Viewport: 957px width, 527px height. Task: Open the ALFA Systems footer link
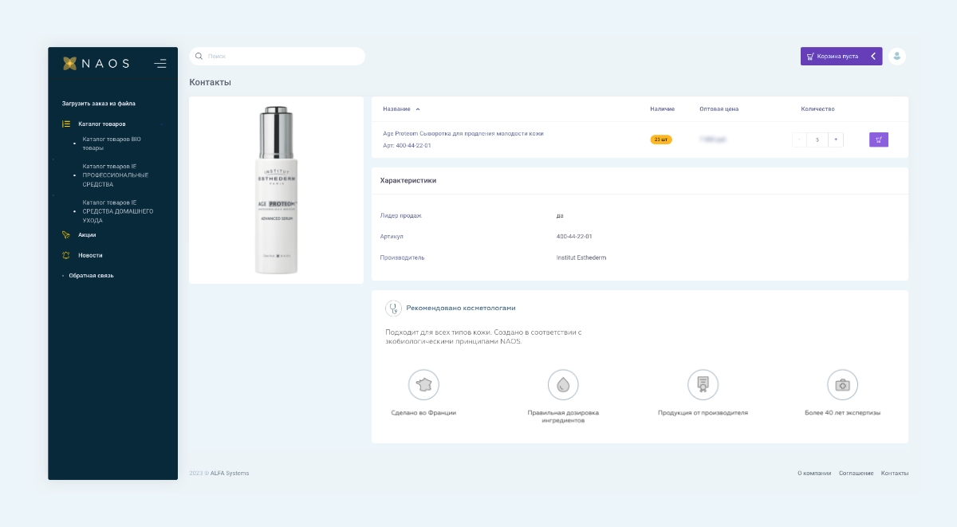230,474
